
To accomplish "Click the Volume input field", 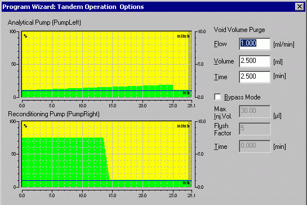I will click(x=255, y=61).
